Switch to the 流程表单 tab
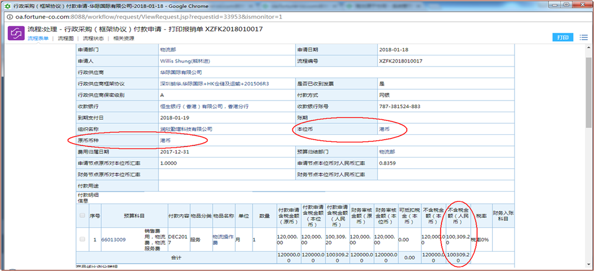Viewport: 594px width, 271px height. 38,38
